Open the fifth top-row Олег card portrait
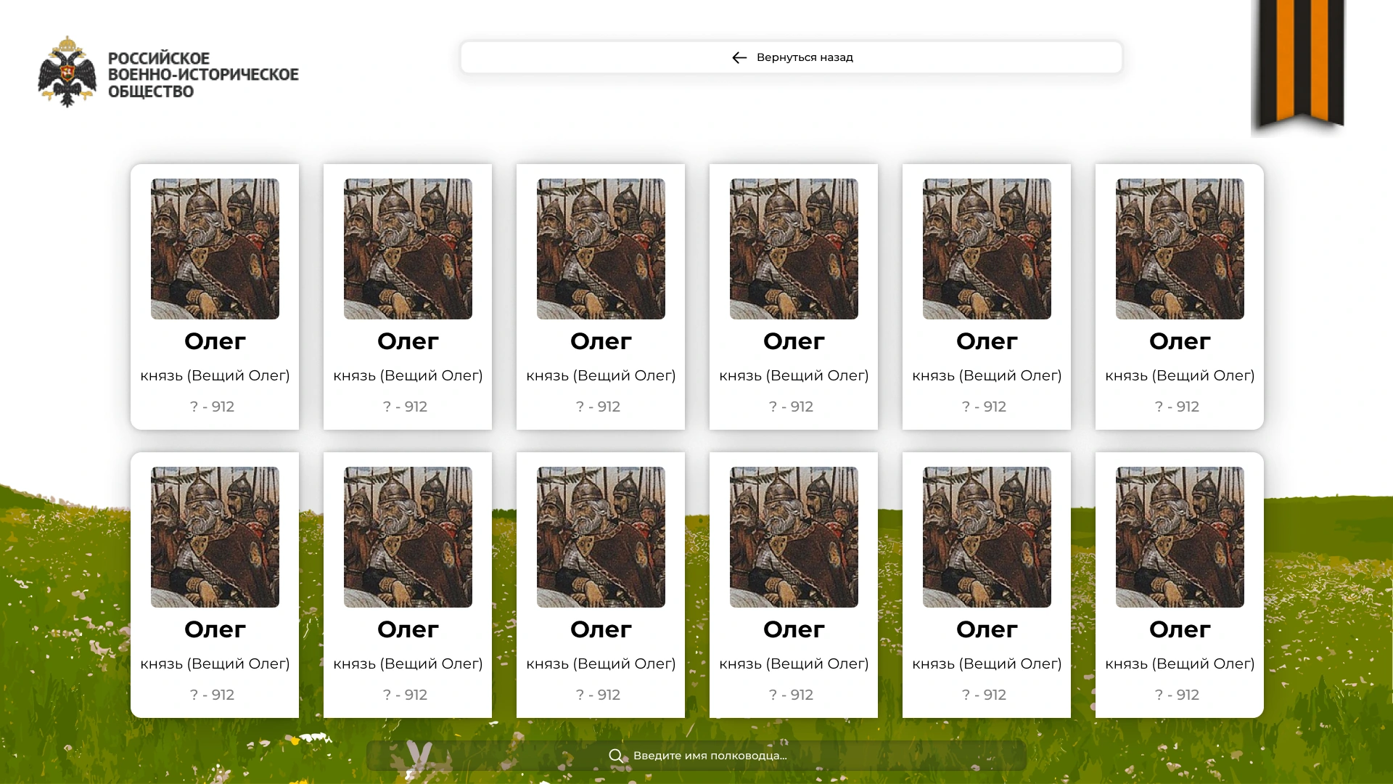This screenshot has width=1393, height=784. pyautogui.click(x=987, y=249)
